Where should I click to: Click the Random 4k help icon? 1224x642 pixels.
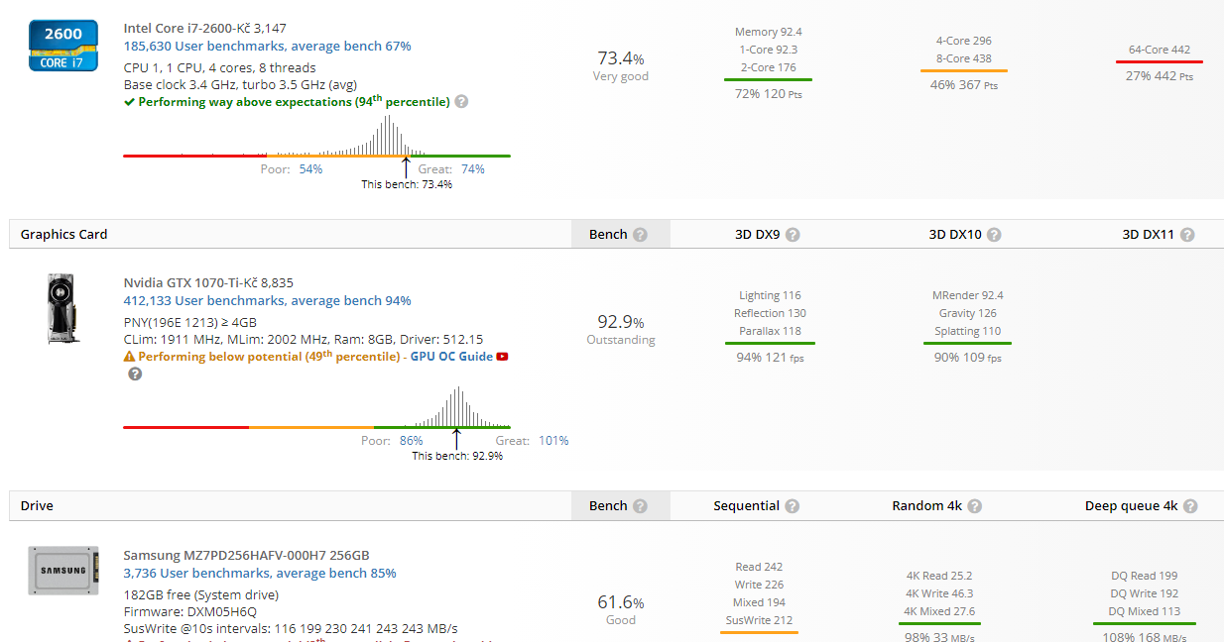pos(975,506)
